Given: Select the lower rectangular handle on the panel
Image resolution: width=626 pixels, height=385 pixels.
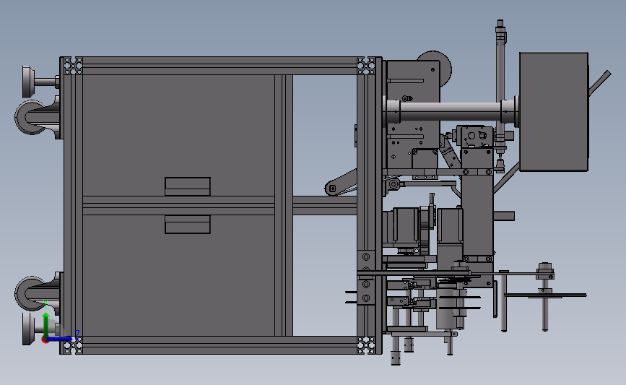Looking at the screenshot, I should coord(188,225).
